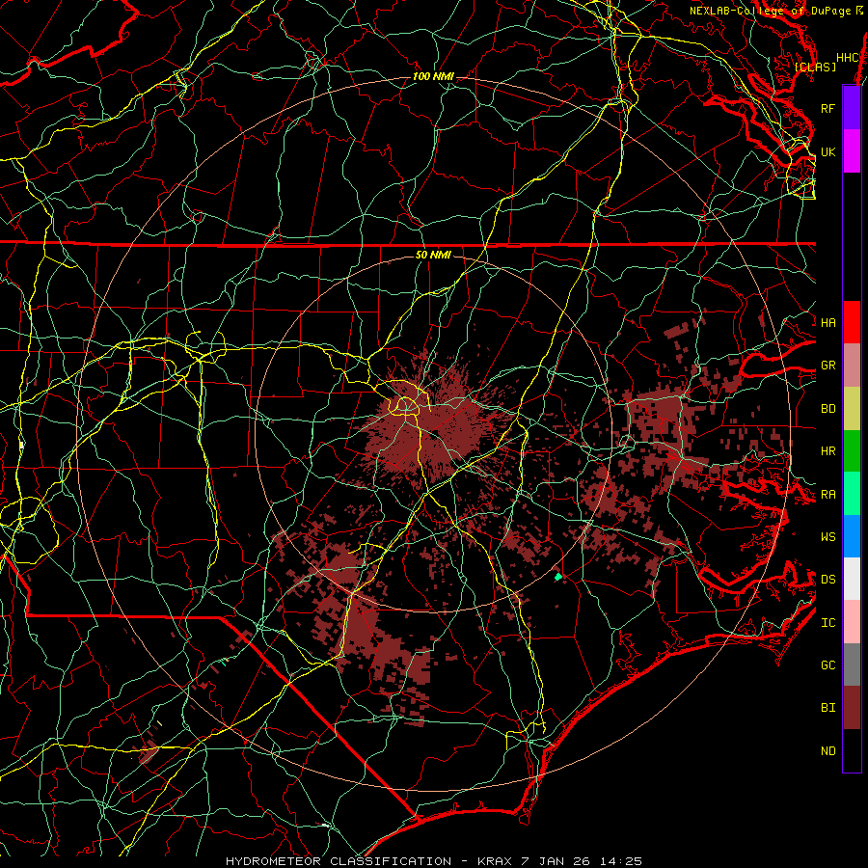
Task: Click the RF legend label
Action: pos(827,108)
